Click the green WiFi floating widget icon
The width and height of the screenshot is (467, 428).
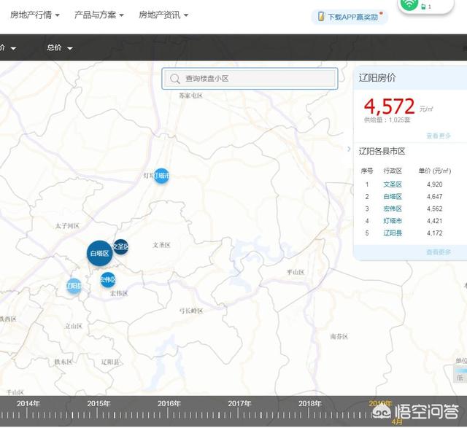[409, 5]
